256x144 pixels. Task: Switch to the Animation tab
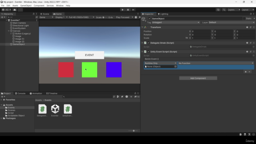pos(36,93)
